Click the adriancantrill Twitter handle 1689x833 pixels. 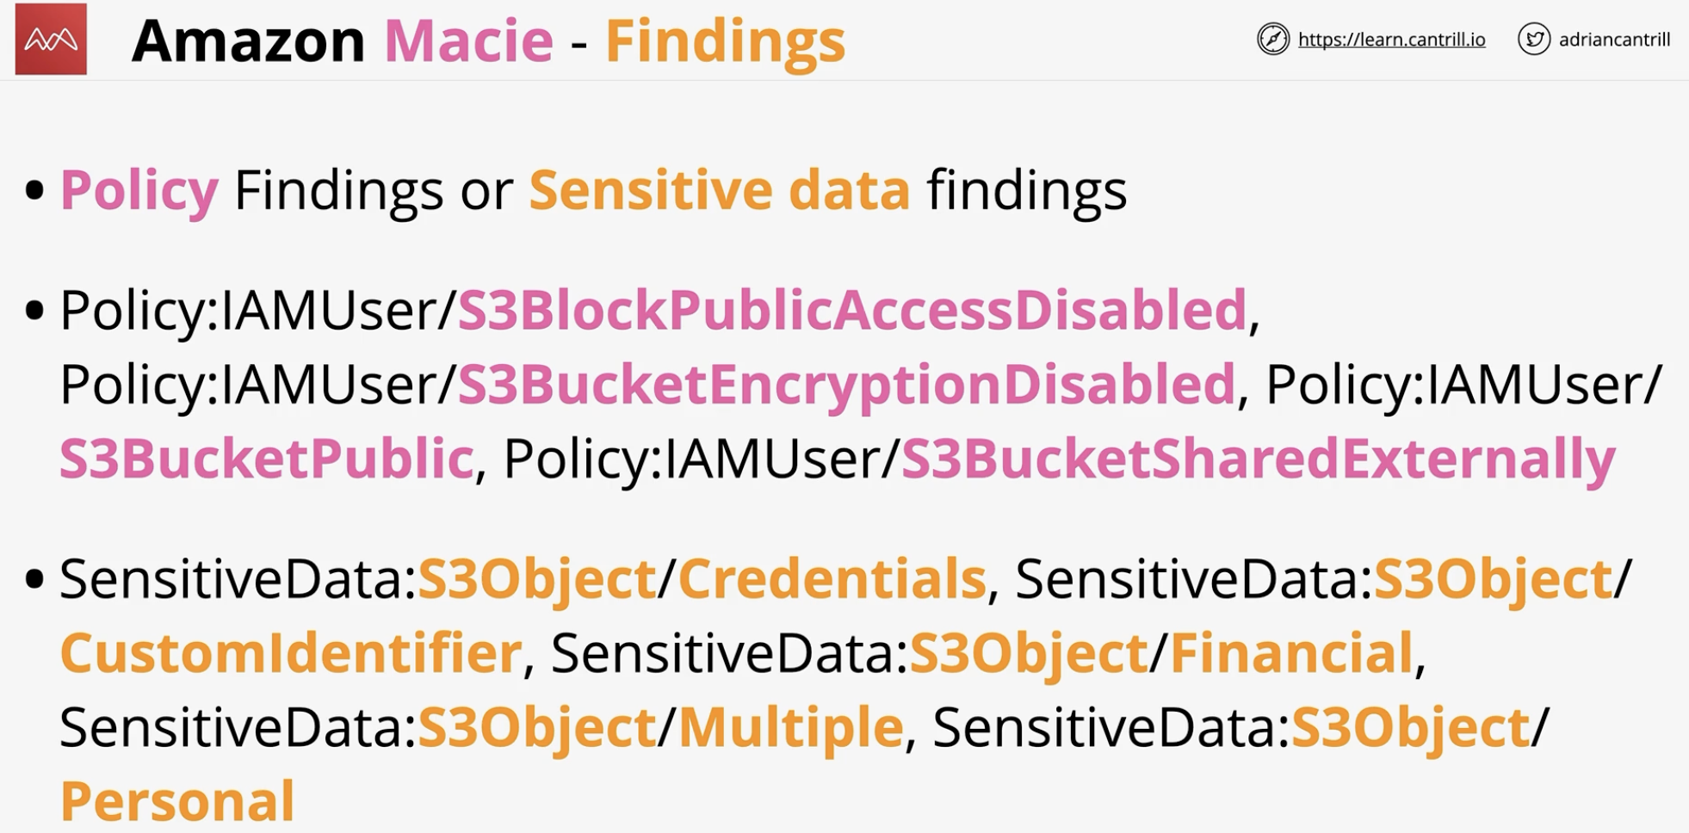point(1614,40)
